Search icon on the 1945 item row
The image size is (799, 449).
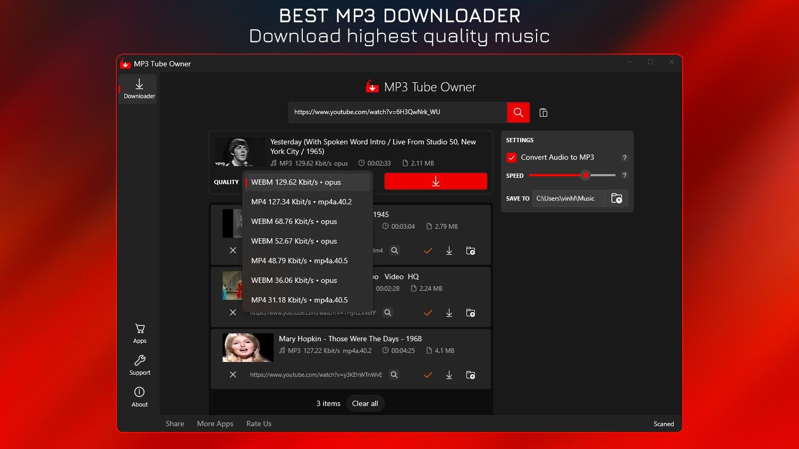click(395, 251)
